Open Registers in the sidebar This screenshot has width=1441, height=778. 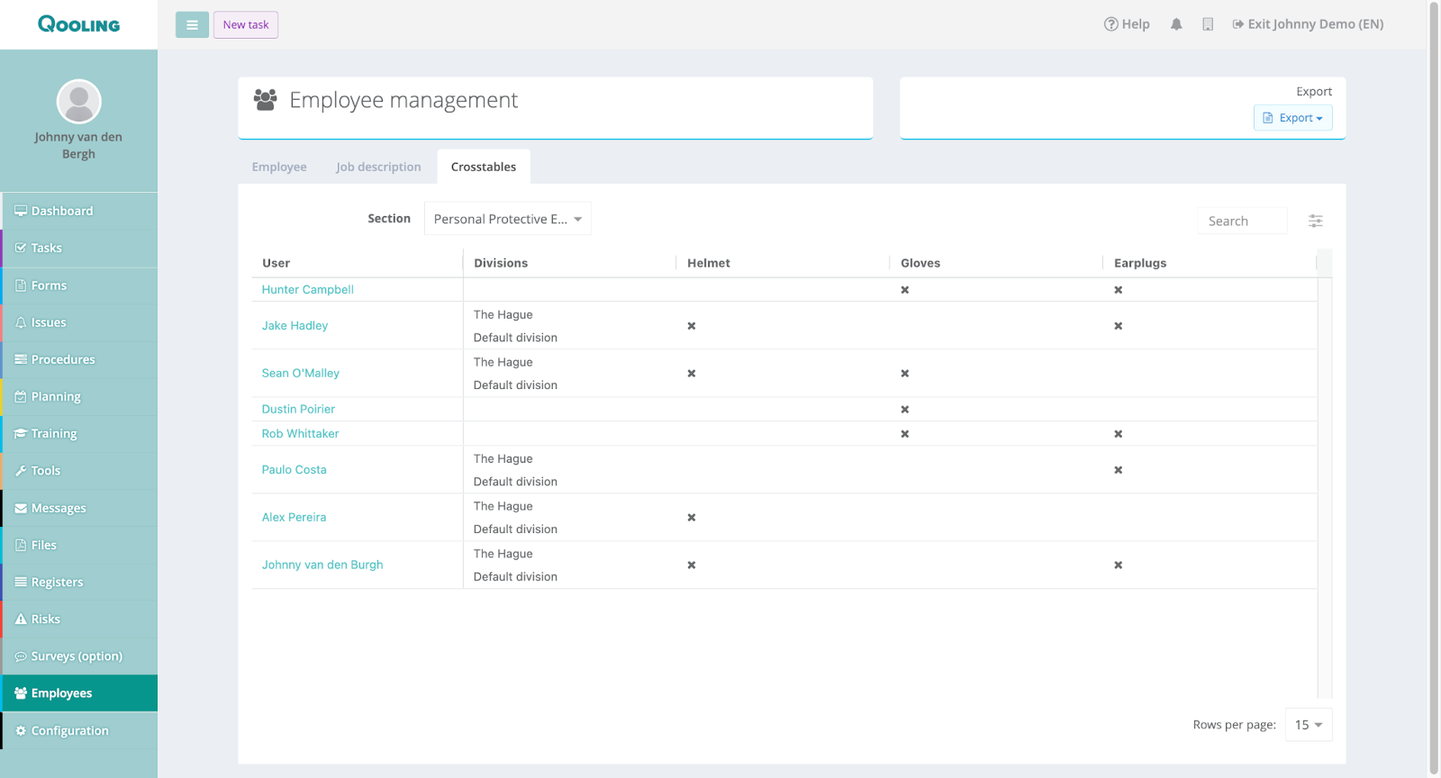click(x=79, y=582)
